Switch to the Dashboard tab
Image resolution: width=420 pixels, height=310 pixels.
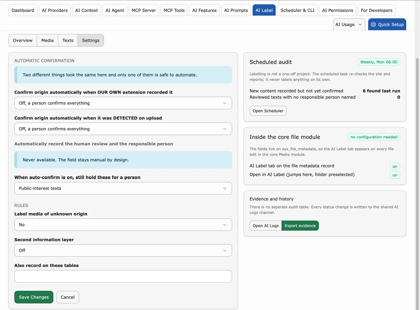point(23,10)
